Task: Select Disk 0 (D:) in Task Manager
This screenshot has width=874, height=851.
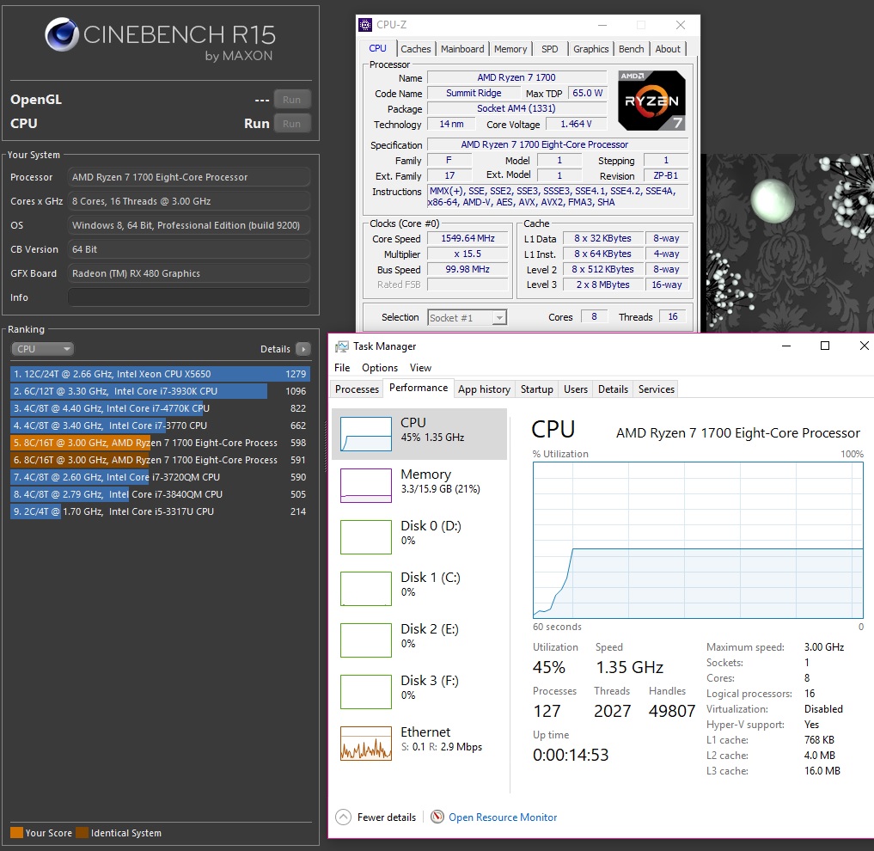Action: [x=419, y=536]
